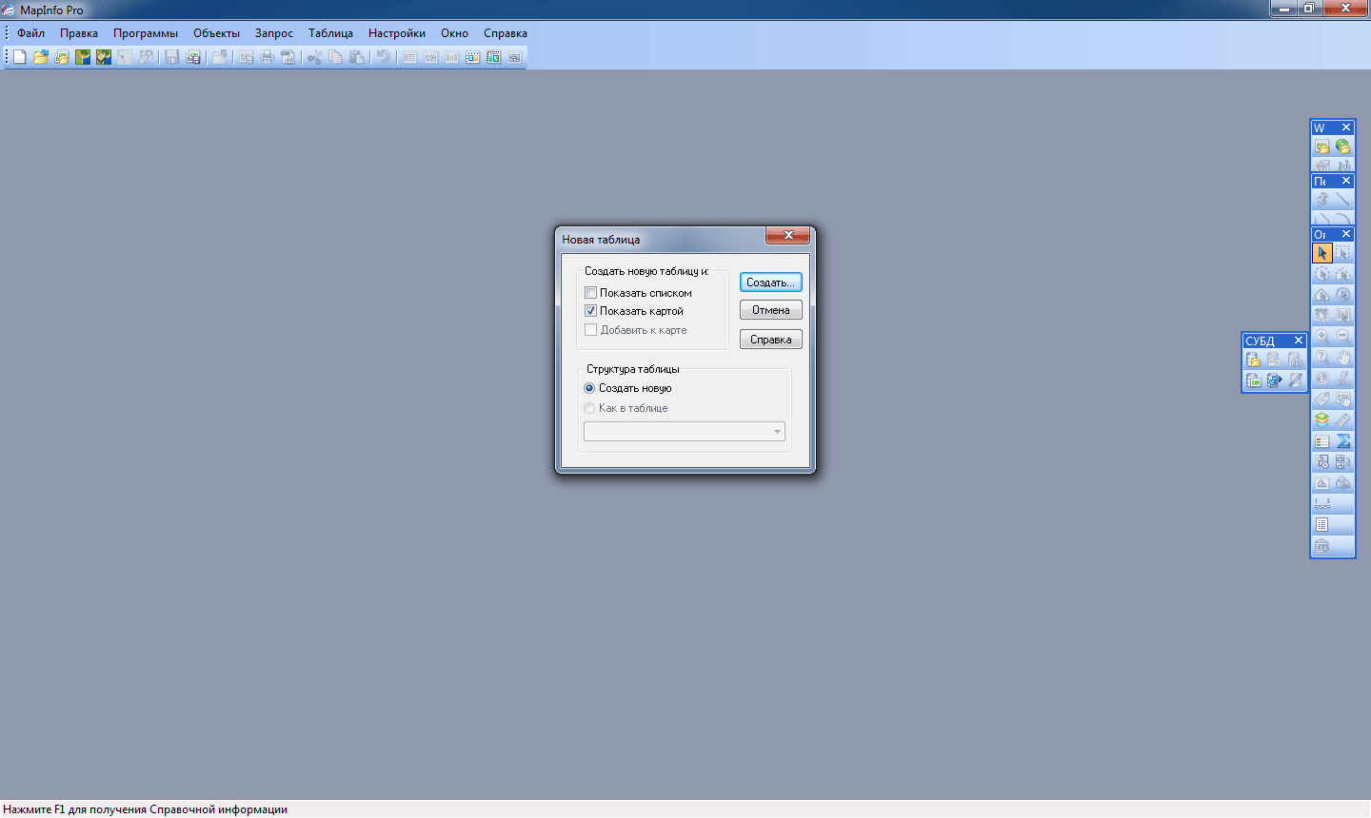Click the 'Отмена' button
The height and width of the screenshot is (818, 1371).
click(x=770, y=310)
